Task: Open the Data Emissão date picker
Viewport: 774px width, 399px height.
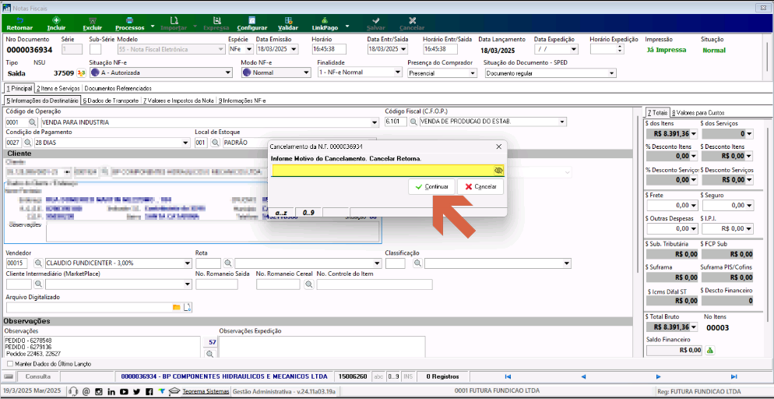Action: point(294,49)
